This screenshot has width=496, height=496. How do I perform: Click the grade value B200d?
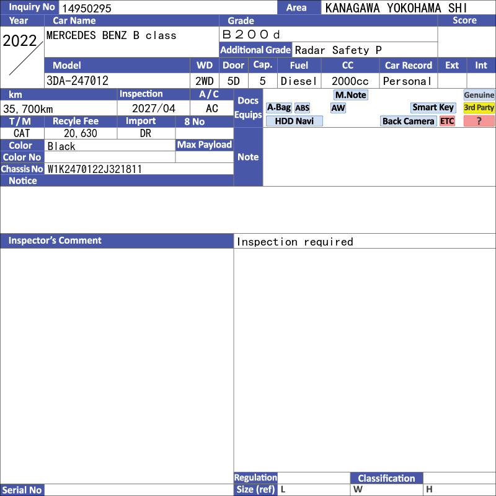[x=251, y=35]
